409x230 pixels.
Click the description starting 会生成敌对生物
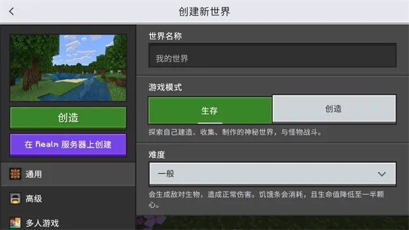(x=266, y=199)
